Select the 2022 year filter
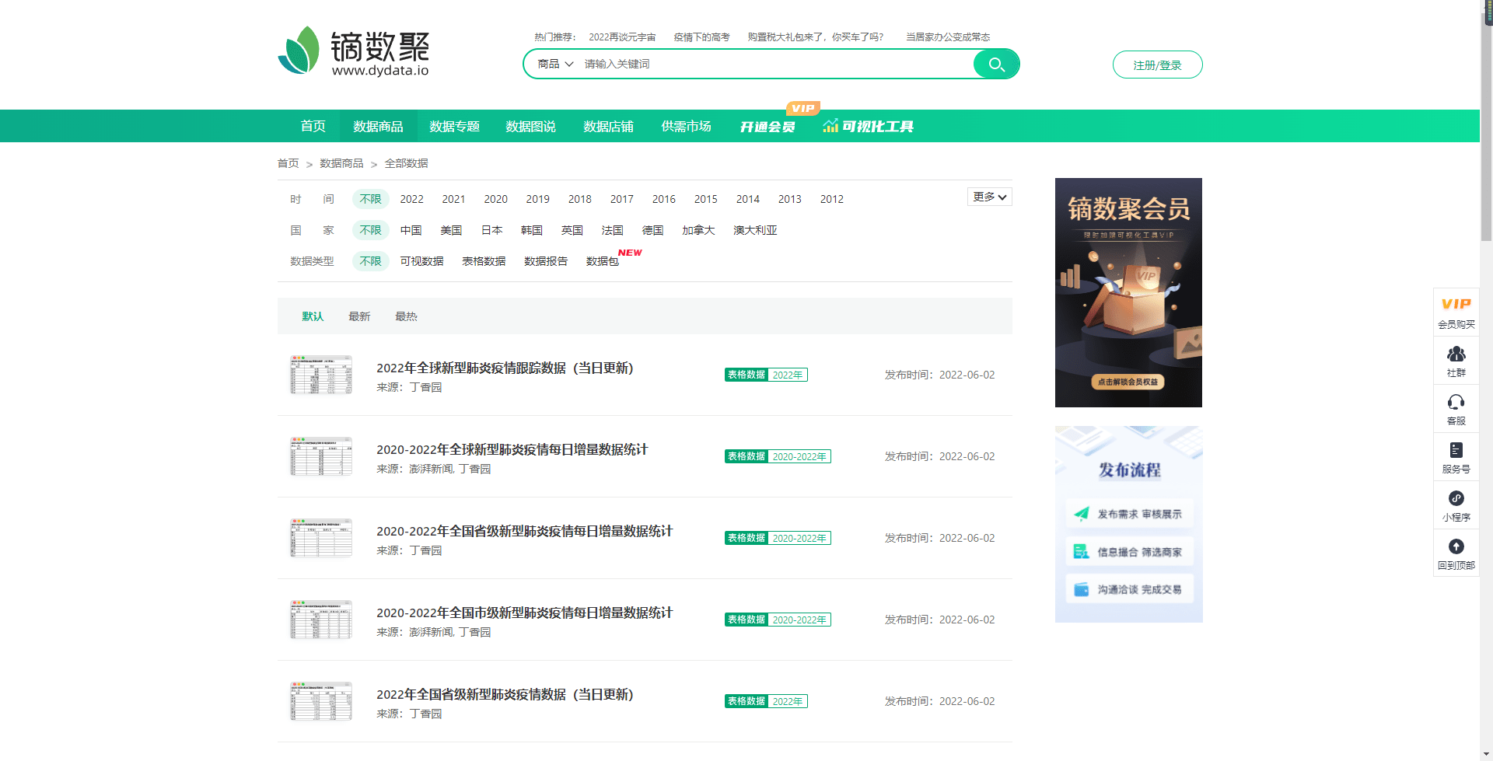This screenshot has height=761, width=1493. tap(411, 199)
